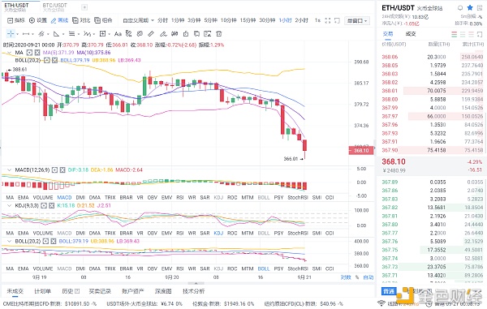Open the 自定义周期 custom period dropdown
Screen dimensions: 487x309
[x=139, y=20]
